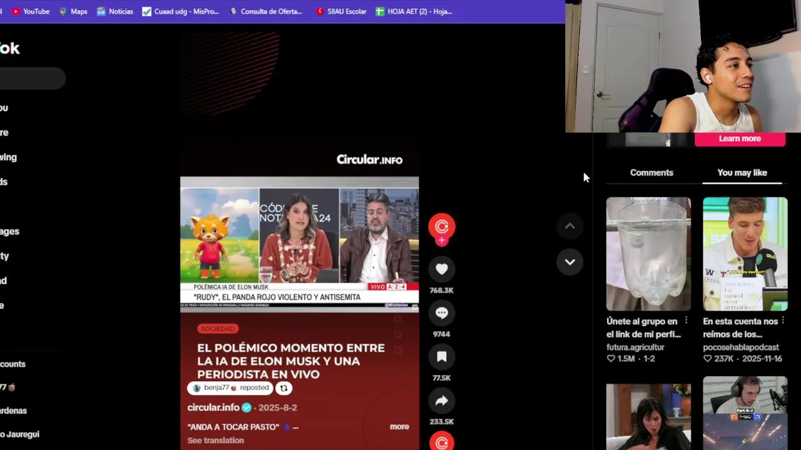Click the 'ANDA A TOCAR PASTO' caption text
The image size is (801, 450).
[233, 427]
